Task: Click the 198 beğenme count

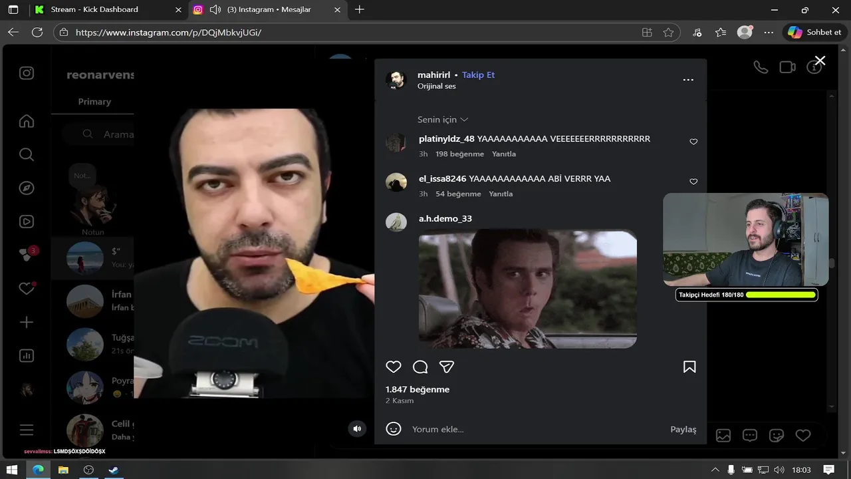Action: (x=459, y=154)
